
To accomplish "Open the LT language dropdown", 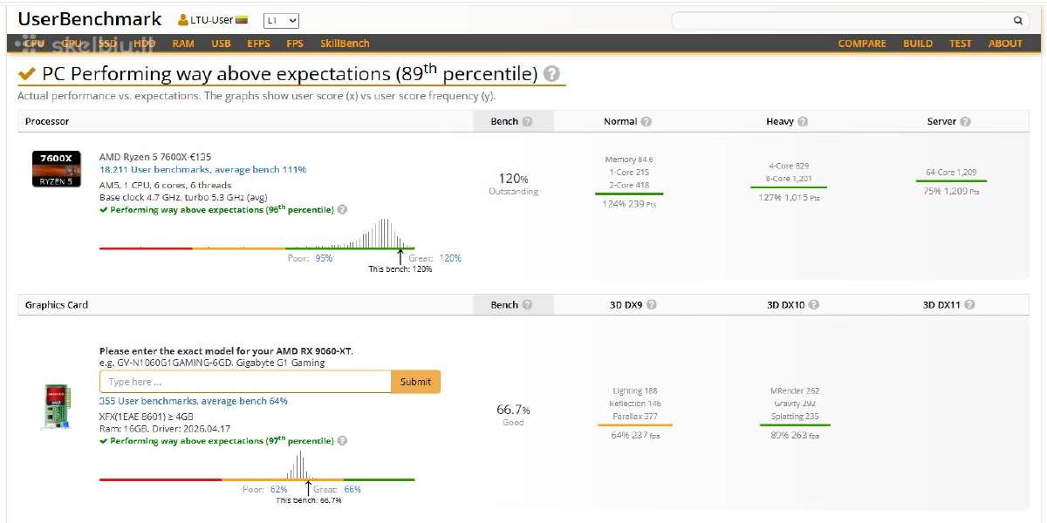I will click(282, 20).
